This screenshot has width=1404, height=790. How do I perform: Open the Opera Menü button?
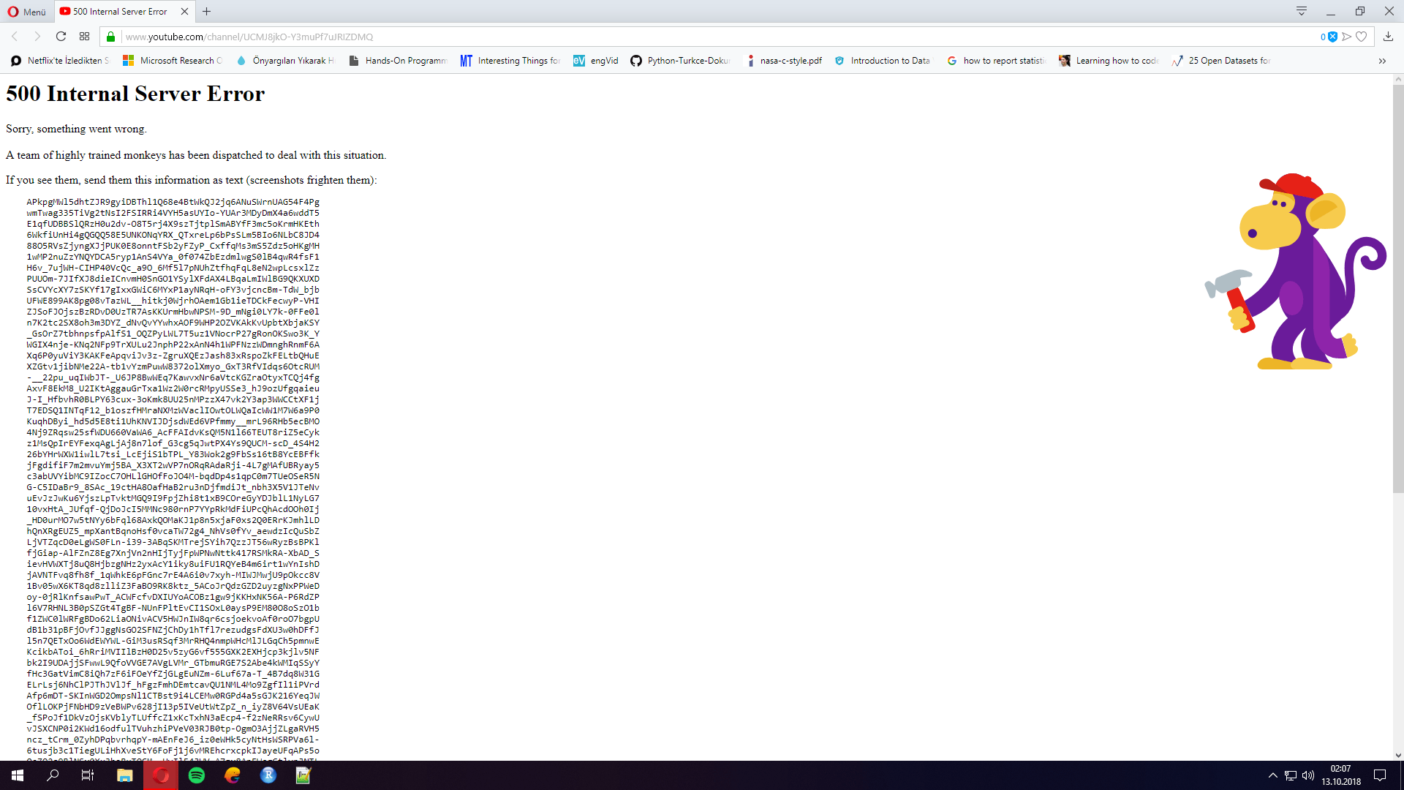click(x=26, y=11)
